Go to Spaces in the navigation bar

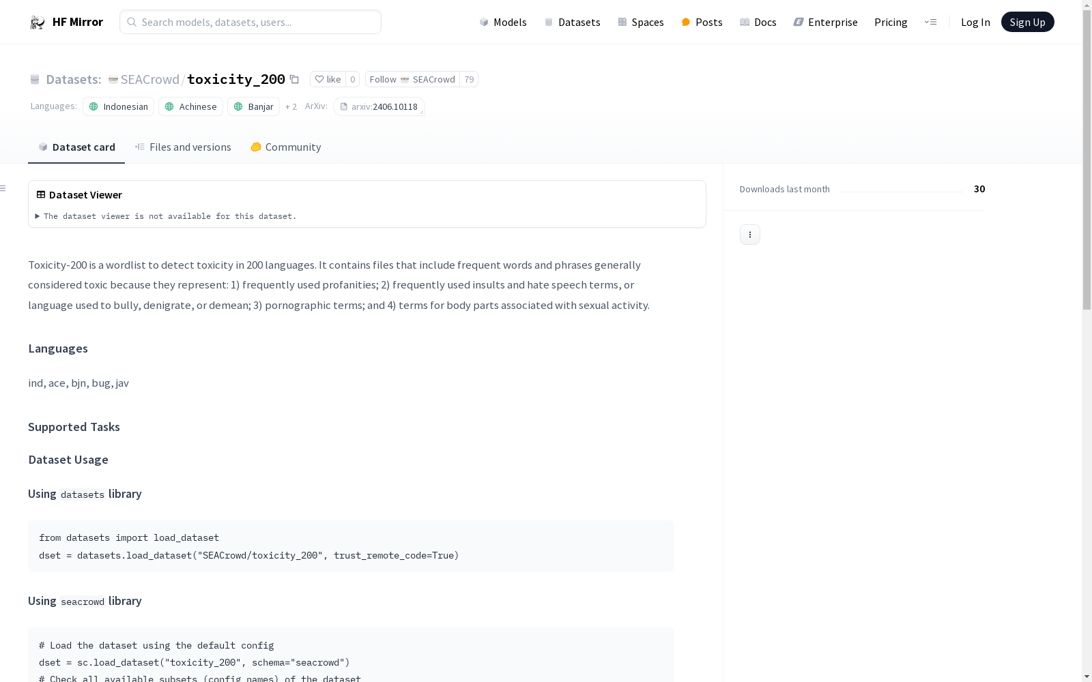641,22
